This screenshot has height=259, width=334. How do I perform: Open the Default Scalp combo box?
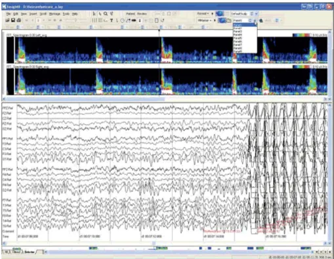[x=245, y=14]
